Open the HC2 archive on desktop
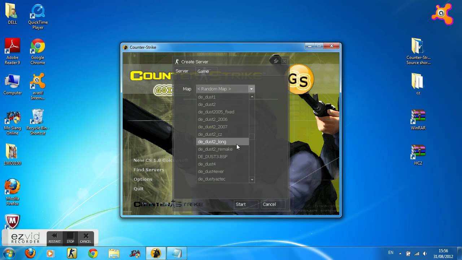 coord(418,155)
